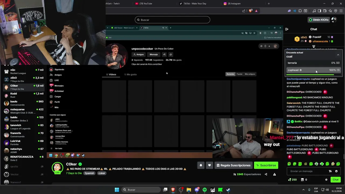Click the Suscribirse button
Viewport: 345px width, 194px height.
[266, 165]
